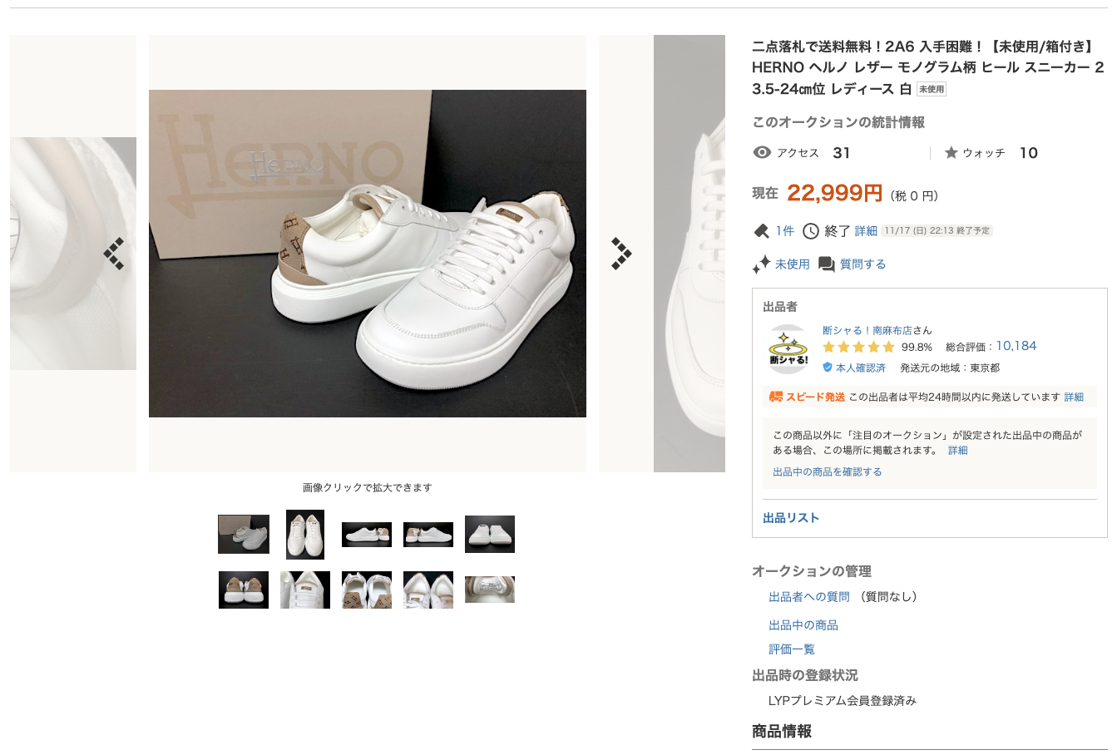Open the 出品リスト link
The image size is (1117, 755).
point(791,518)
